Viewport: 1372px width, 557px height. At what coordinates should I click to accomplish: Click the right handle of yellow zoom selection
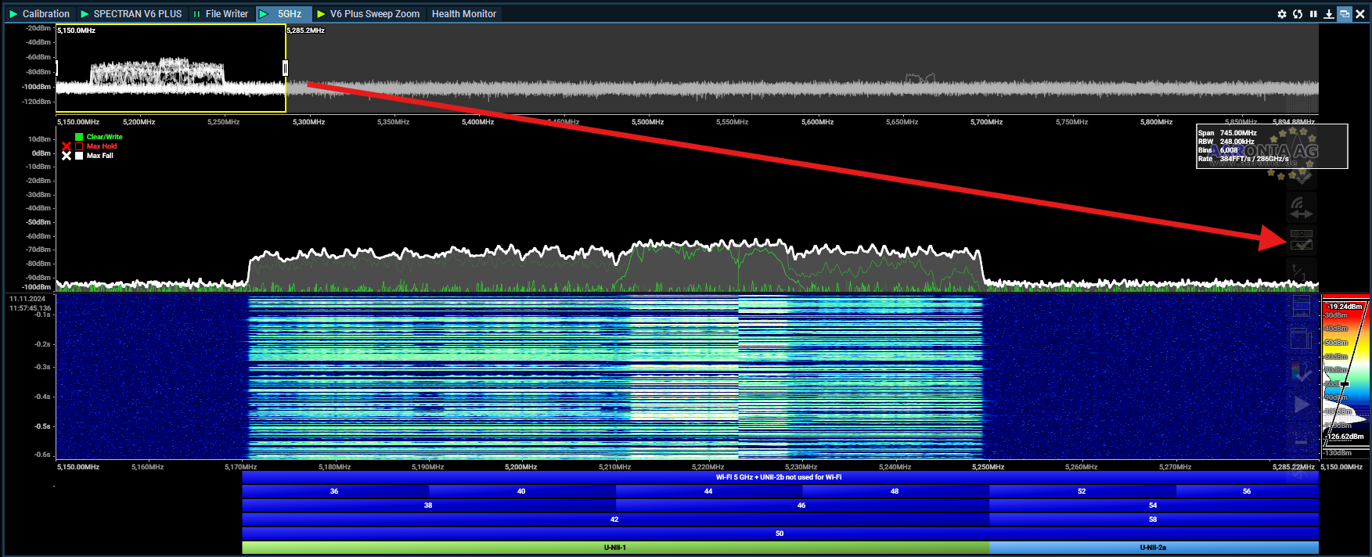(285, 68)
